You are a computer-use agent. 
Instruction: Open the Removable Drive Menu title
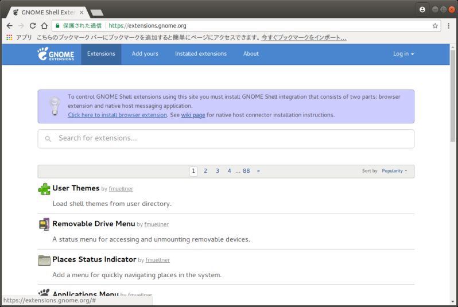[x=94, y=224]
